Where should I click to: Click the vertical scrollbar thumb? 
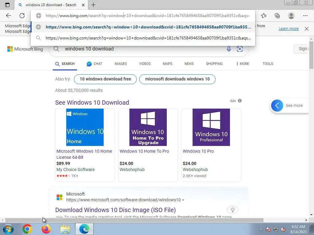311,55
